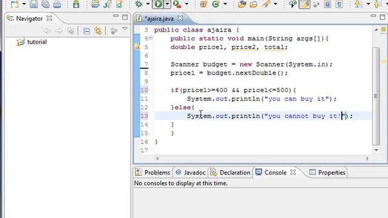Click the green C New Class icon
Screen dimensions: 388x218
pyautogui.click(x=216, y=4)
